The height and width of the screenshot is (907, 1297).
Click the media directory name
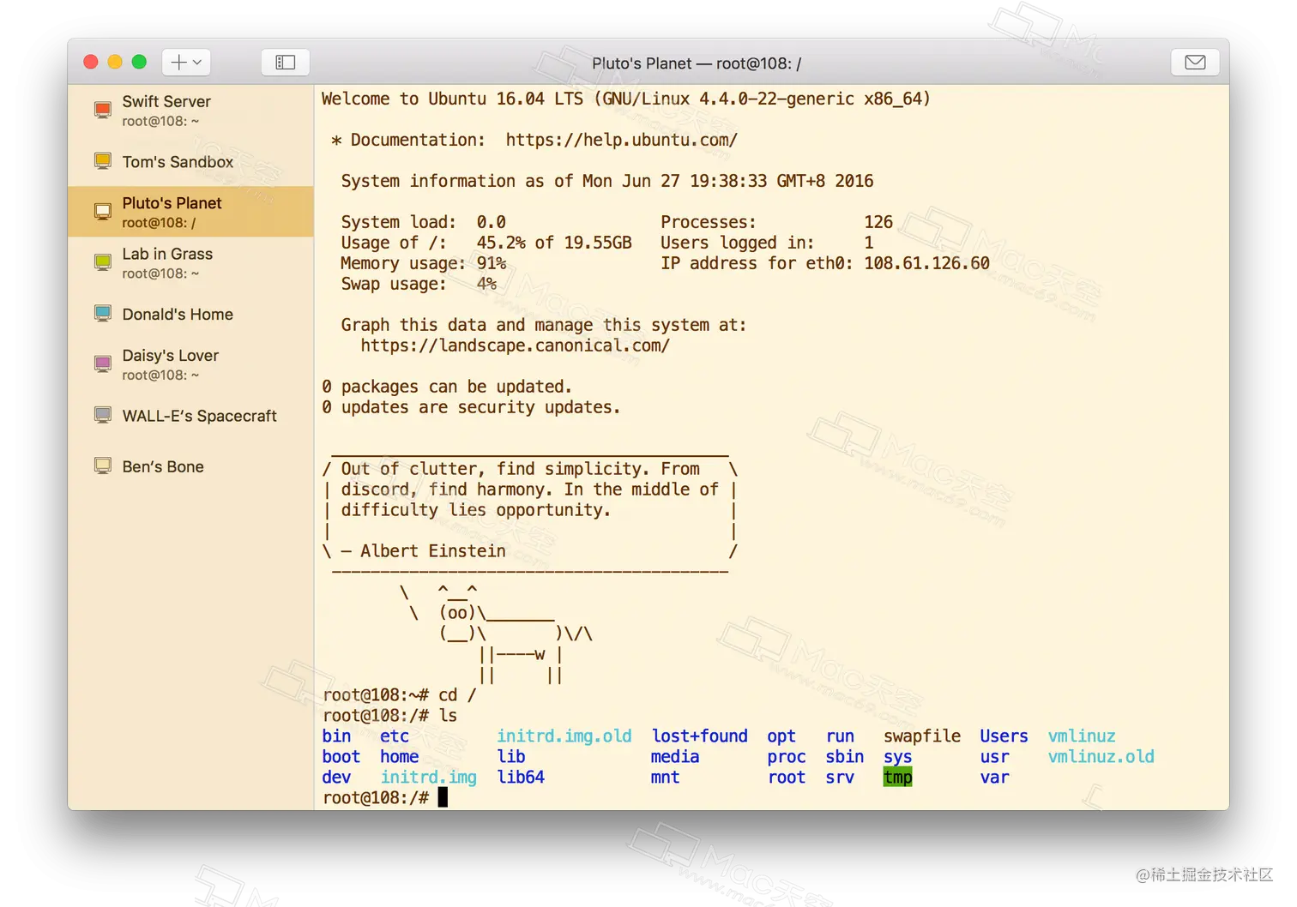point(675,757)
